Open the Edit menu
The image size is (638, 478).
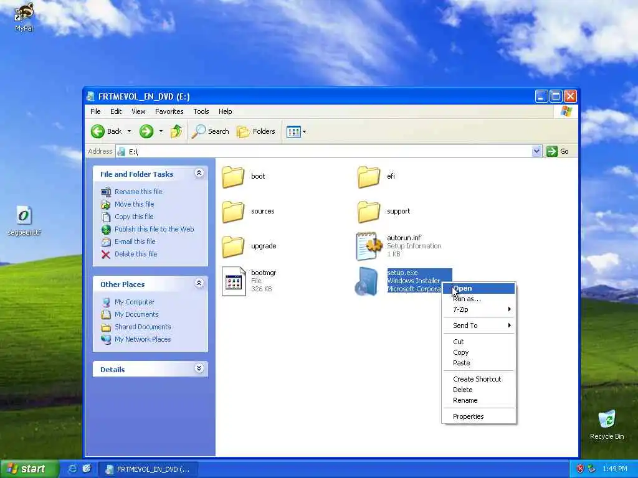click(x=116, y=111)
